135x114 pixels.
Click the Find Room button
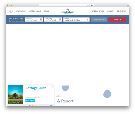coord(117,19)
